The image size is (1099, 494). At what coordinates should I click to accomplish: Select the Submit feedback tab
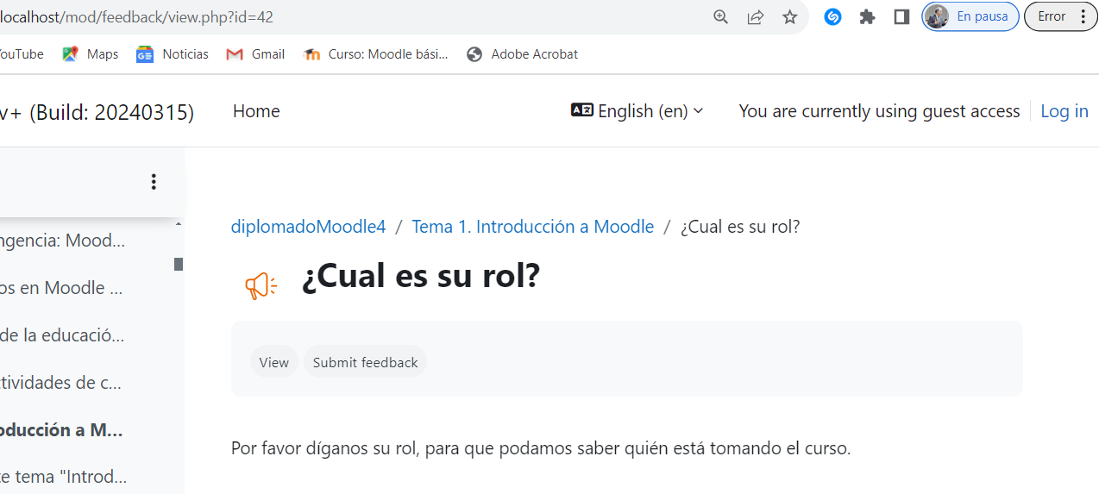(x=365, y=362)
